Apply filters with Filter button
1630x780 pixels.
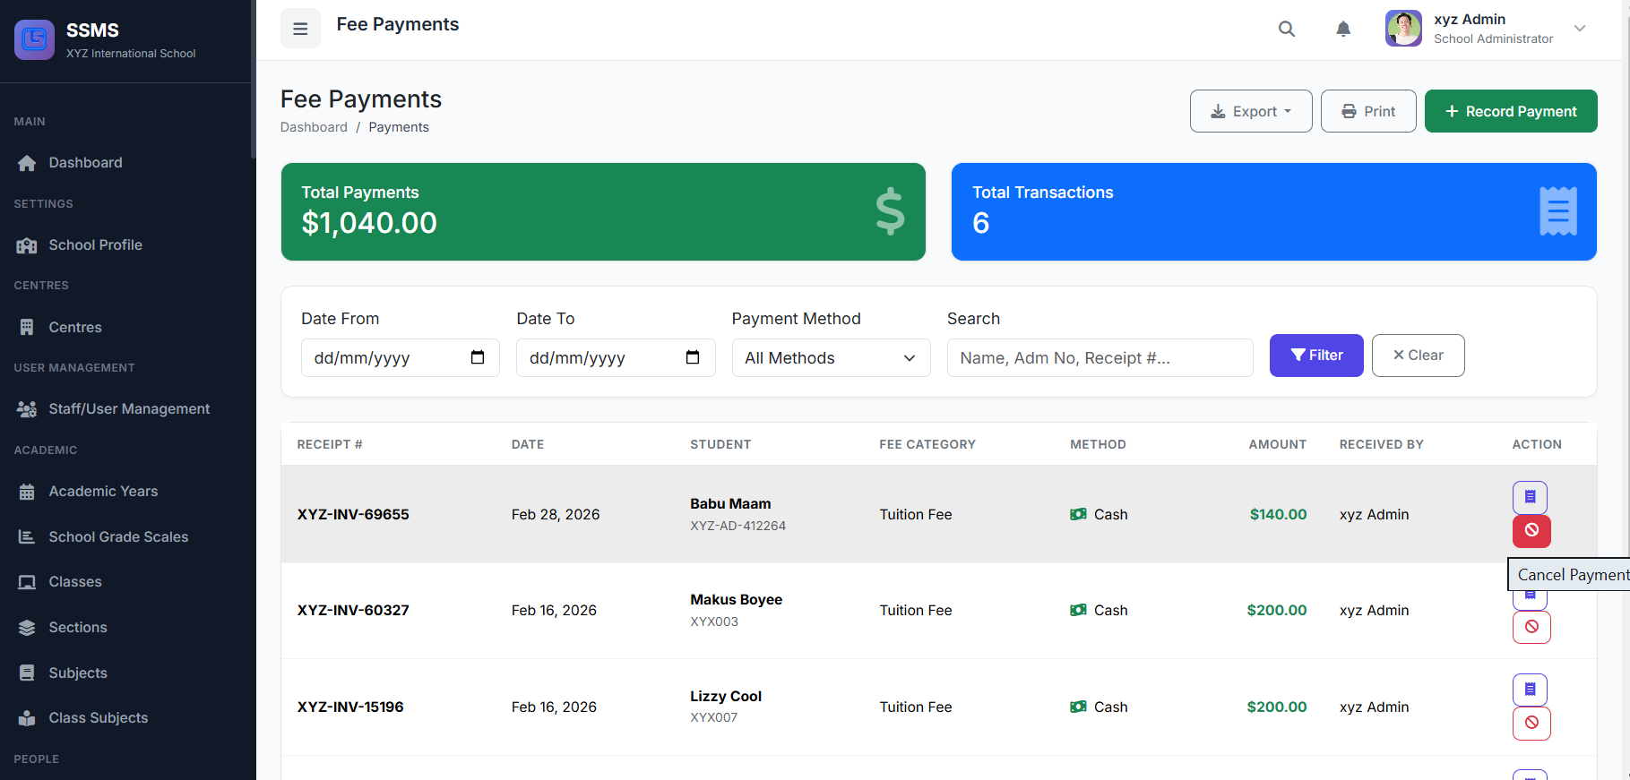click(1315, 356)
